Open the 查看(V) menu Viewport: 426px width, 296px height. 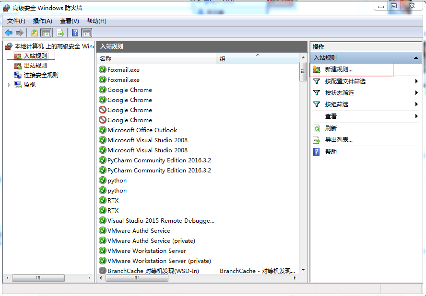(69, 21)
